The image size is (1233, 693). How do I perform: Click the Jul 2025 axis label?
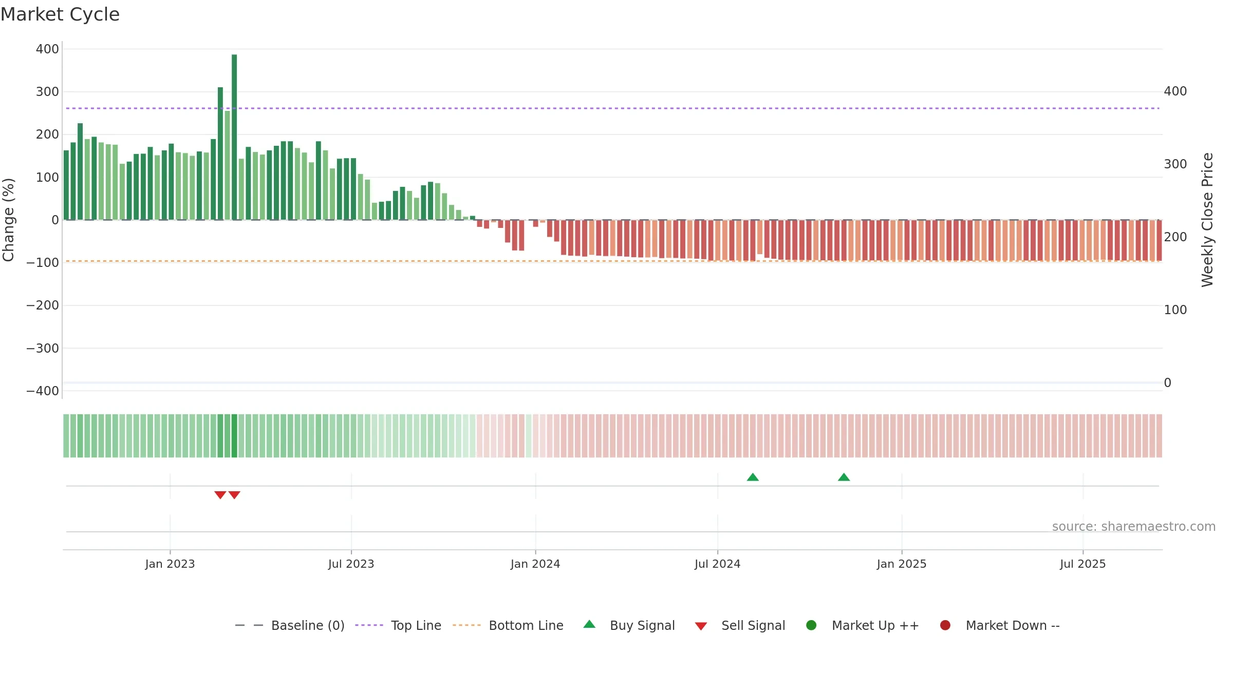click(1083, 564)
